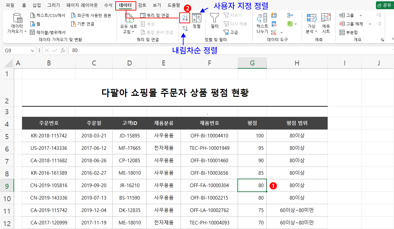Open the 파일 menu
The image size is (394, 229).
(x=10, y=5)
